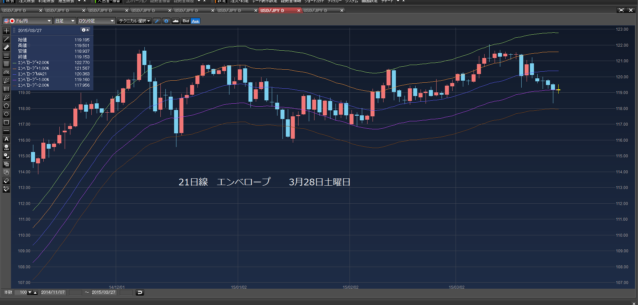The width and height of the screenshot is (638, 305).
Task: Open the 証拠金情報 menu item
Action: (x=291, y=1)
